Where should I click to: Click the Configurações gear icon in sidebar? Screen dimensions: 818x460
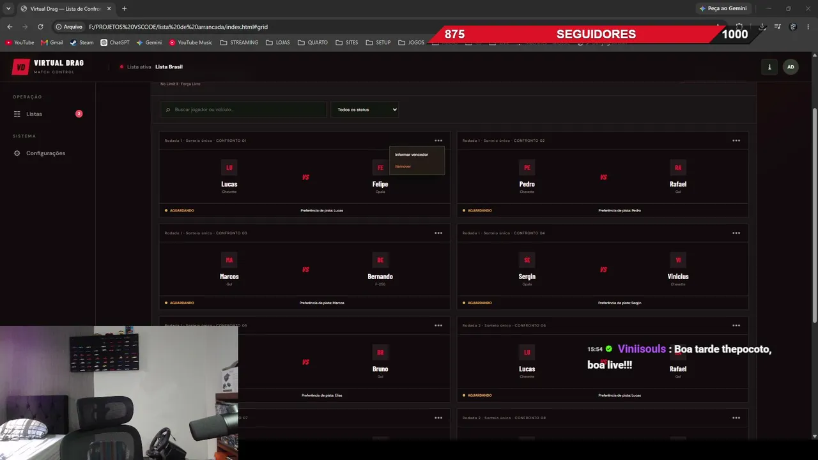pyautogui.click(x=17, y=153)
